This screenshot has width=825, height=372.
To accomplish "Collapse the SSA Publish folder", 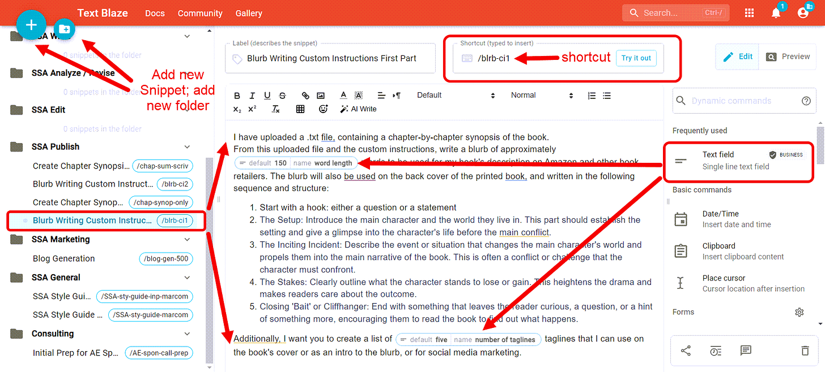I will 188,146.
